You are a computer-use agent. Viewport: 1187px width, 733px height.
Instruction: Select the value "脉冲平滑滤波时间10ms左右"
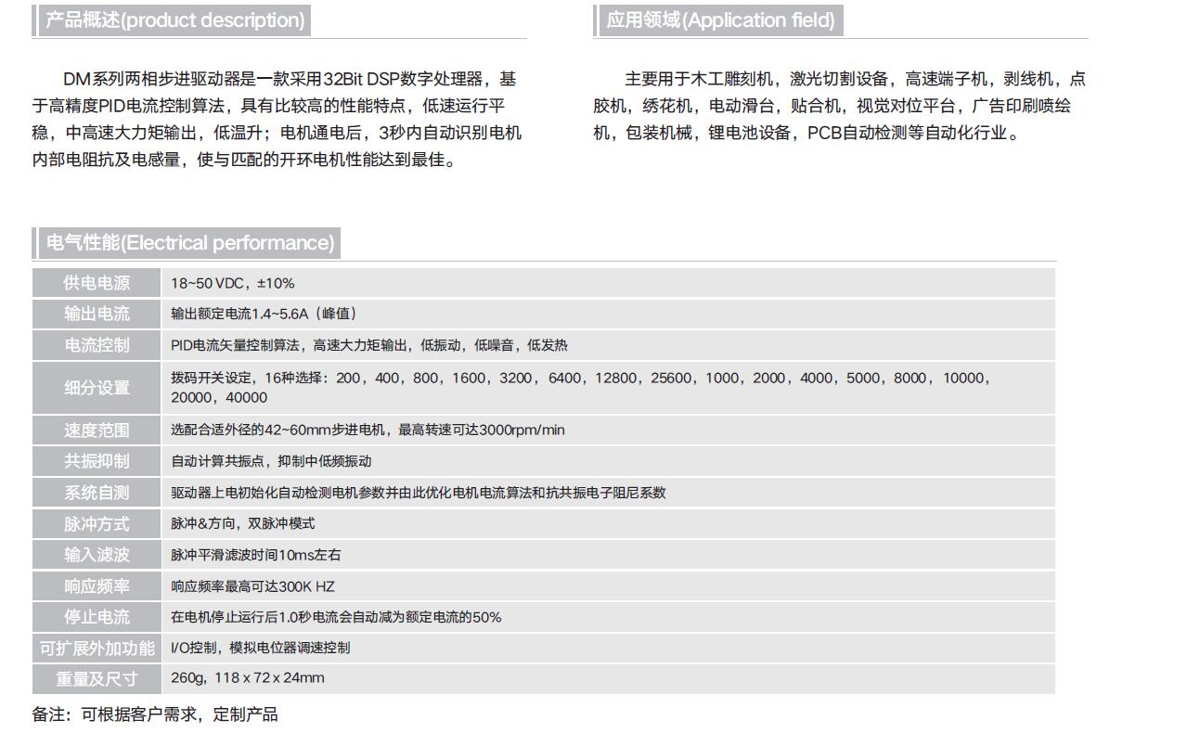pos(256,555)
